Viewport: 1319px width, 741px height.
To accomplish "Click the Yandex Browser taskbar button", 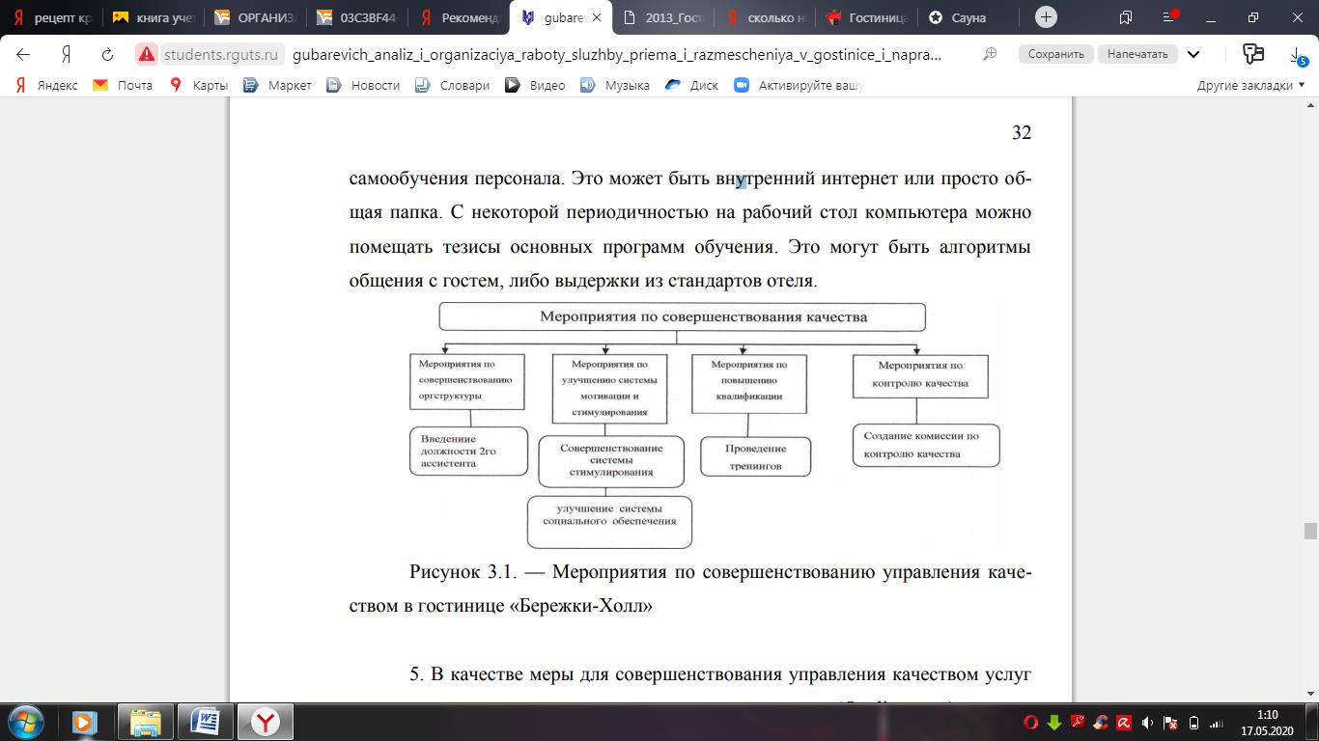I will point(266,722).
